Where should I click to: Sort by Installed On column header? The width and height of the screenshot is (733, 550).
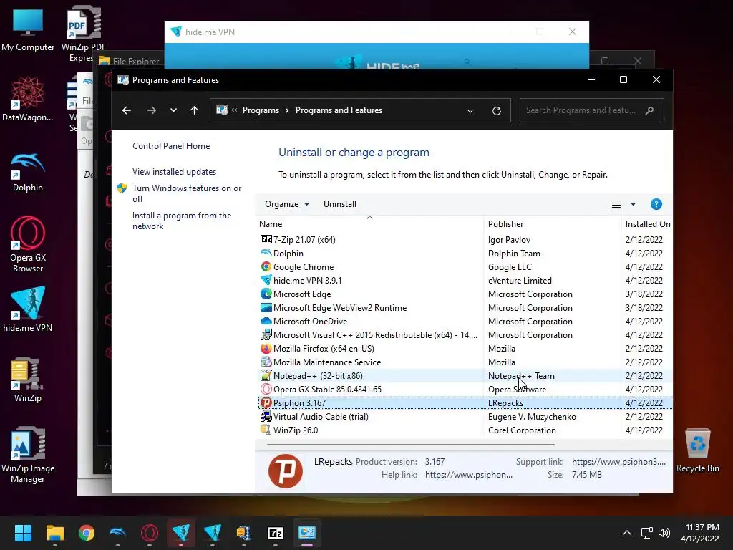click(647, 224)
